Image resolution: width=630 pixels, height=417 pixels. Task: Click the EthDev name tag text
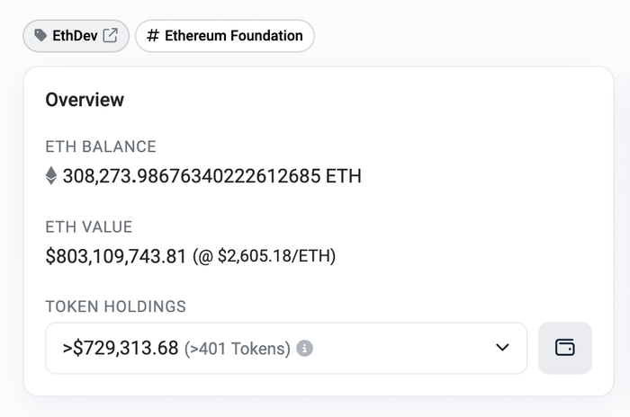click(x=75, y=36)
